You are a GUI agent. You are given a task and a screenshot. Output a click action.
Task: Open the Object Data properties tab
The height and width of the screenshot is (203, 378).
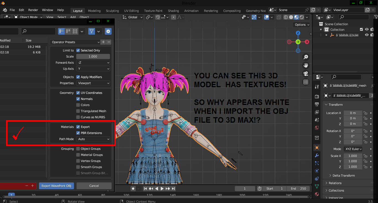coord(317,186)
